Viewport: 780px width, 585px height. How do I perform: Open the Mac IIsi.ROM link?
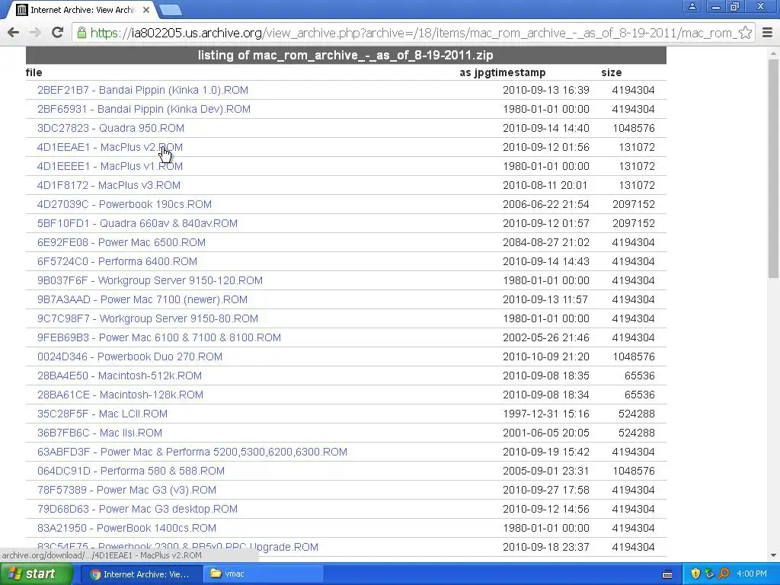(x=100, y=433)
